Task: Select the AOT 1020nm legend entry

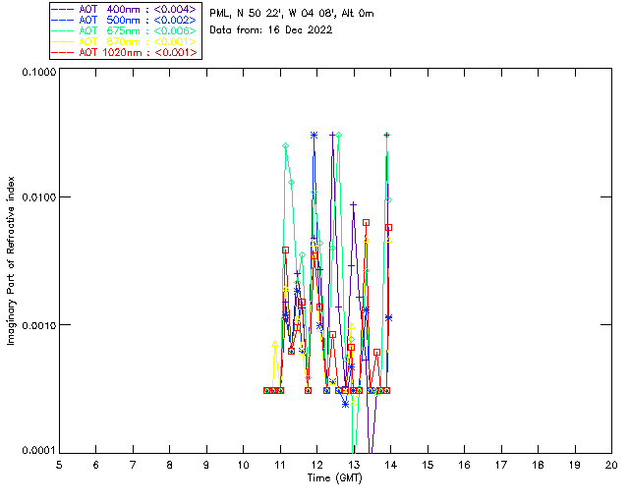Action: (125, 52)
